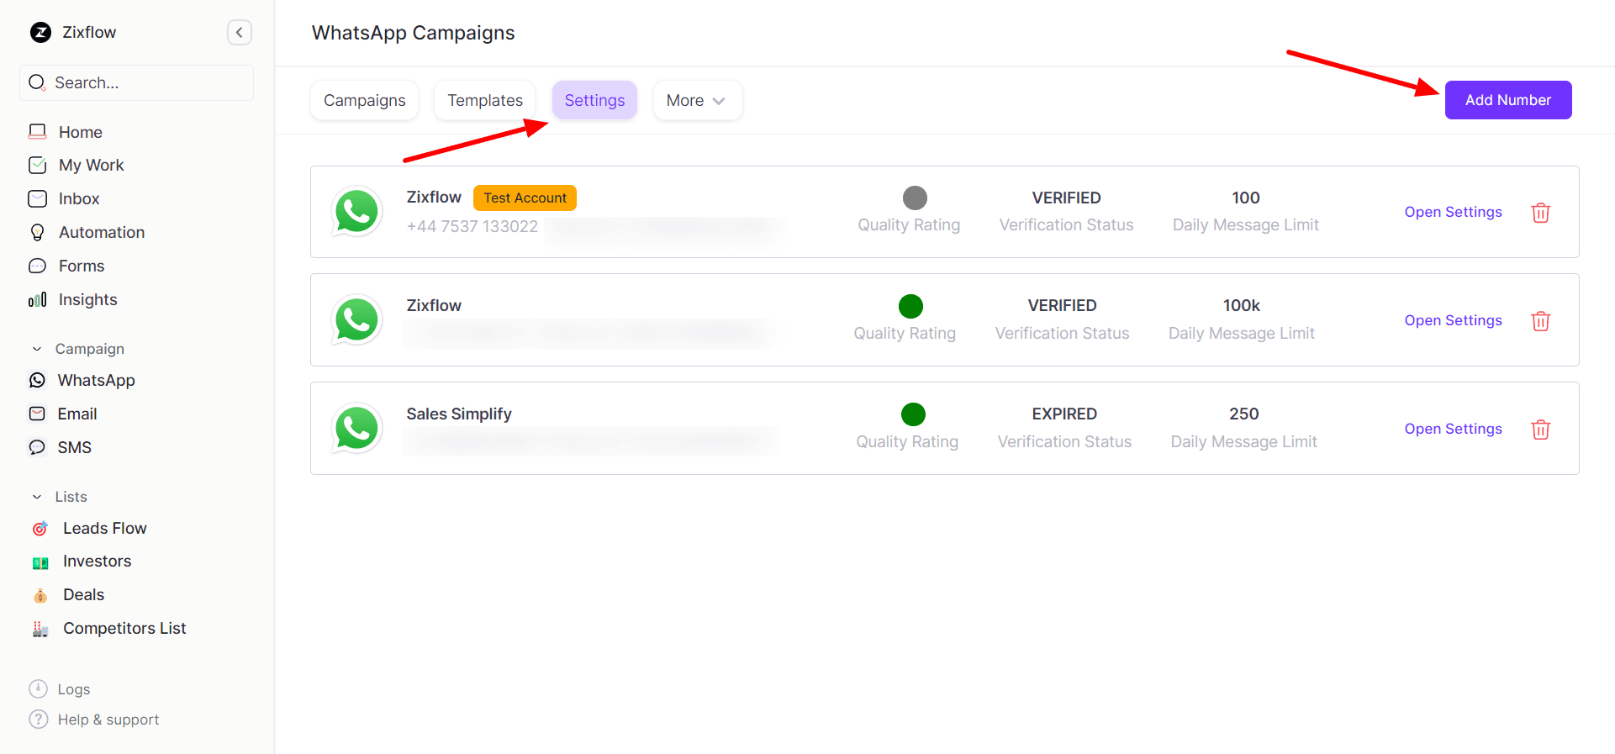Screen dimensions: 1615x754
Task: Collapse the Campaign section in the sidebar
Action: [x=37, y=349]
